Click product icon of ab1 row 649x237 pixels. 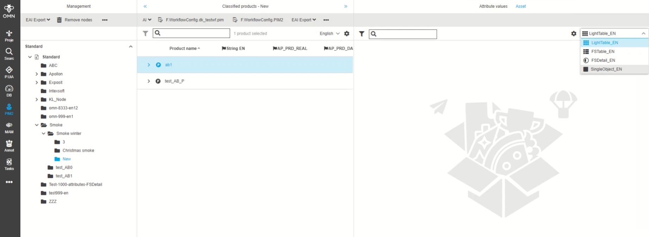pos(158,65)
